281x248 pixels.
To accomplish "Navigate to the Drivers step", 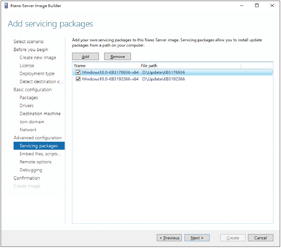I will tap(26, 106).
